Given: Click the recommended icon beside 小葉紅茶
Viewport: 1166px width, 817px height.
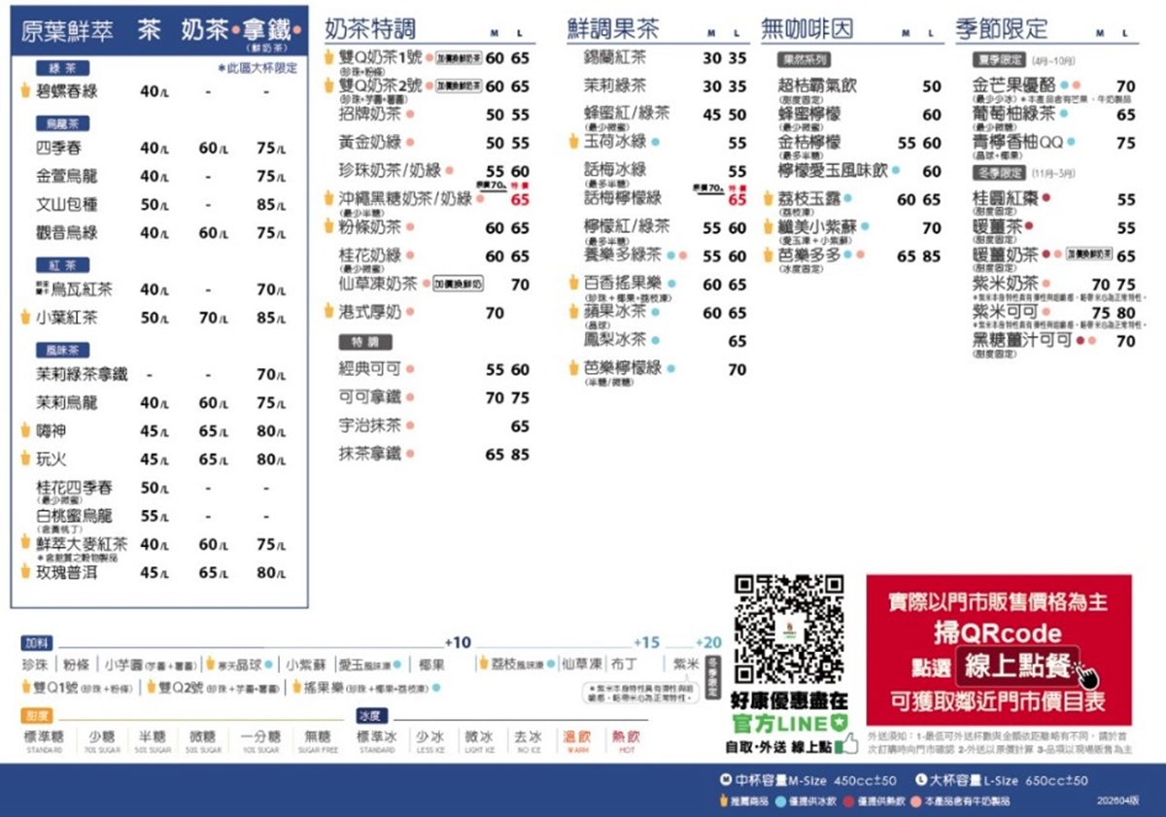Looking at the screenshot, I should point(24,318).
